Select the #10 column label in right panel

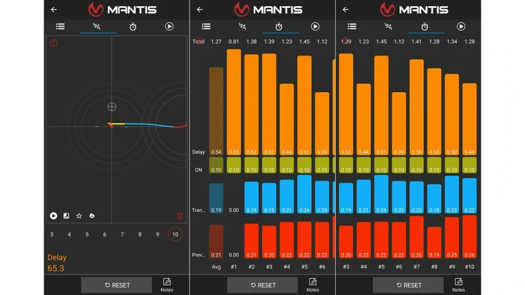click(470, 267)
